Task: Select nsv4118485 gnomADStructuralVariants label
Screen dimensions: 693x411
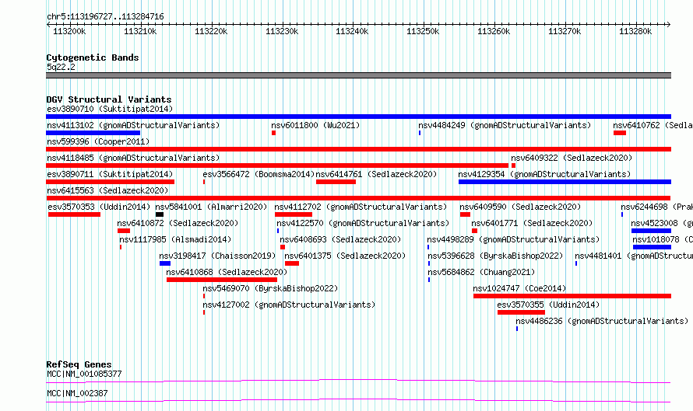Action: 133,158
